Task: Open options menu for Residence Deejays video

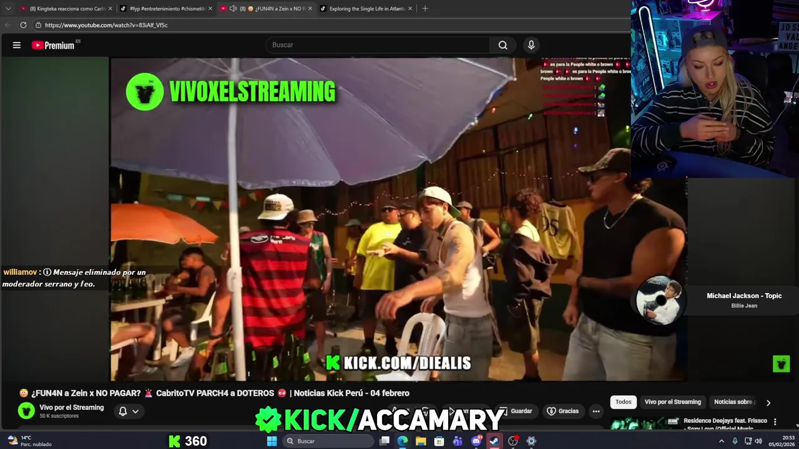Action: 775,422
